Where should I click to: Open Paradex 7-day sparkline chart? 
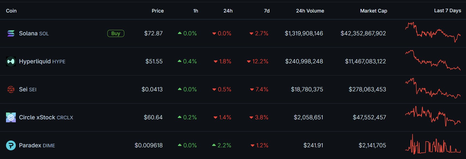tap(433, 144)
